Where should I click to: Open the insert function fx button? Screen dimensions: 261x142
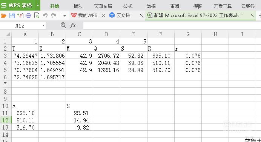(73, 25)
